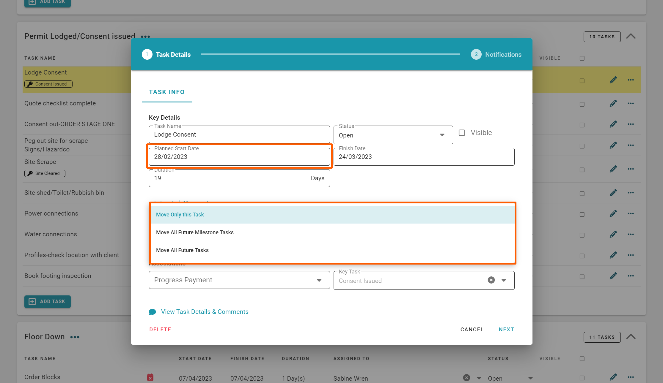Collapse the Permit Lodged section chevron

coord(631,37)
